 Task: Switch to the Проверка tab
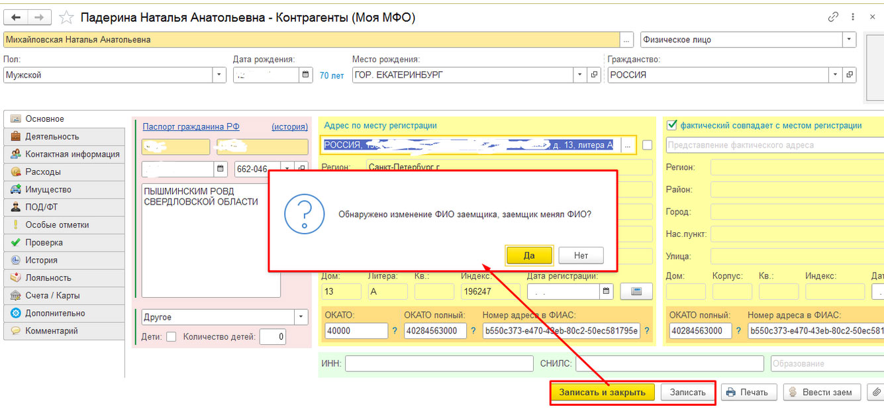pos(64,242)
